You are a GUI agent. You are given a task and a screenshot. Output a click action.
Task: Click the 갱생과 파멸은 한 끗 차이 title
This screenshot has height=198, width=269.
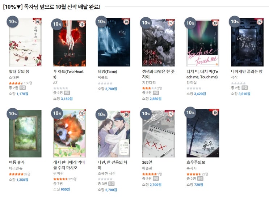[158, 74]
